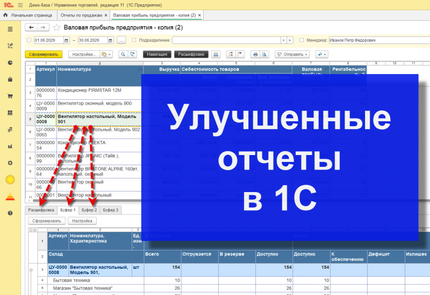Click the Менеджер field Иванов Петр Федорович

(379, 40)
